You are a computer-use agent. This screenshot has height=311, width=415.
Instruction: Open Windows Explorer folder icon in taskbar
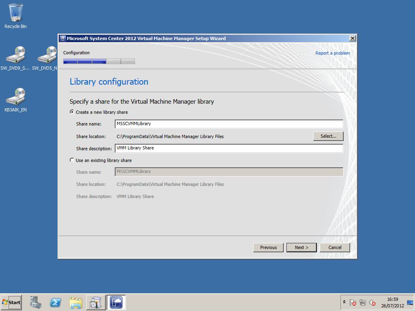coord(76,302)
